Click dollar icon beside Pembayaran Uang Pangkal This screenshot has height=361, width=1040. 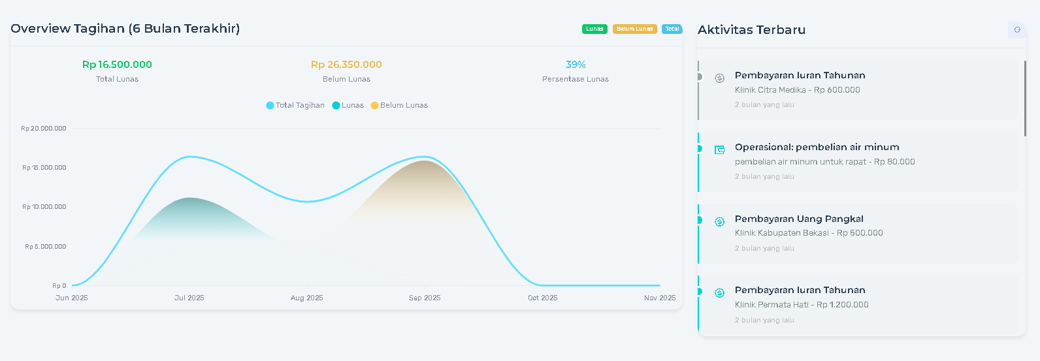point(719,221)
